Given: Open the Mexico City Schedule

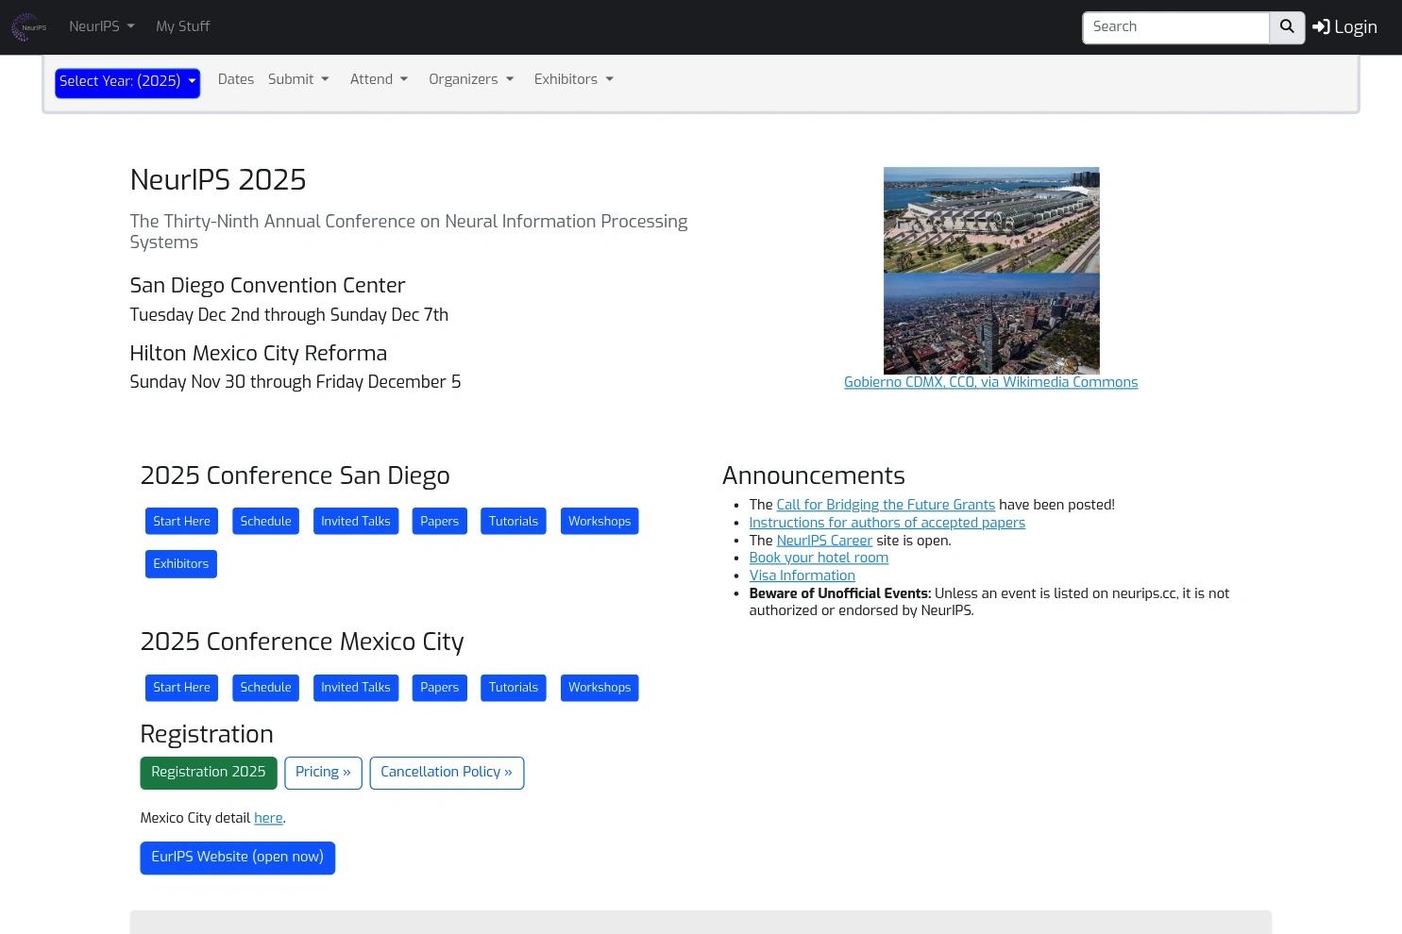Looking at the screenshot, I should 265,688.
